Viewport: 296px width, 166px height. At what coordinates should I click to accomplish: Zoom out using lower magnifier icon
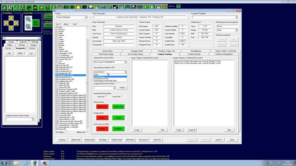28,27
